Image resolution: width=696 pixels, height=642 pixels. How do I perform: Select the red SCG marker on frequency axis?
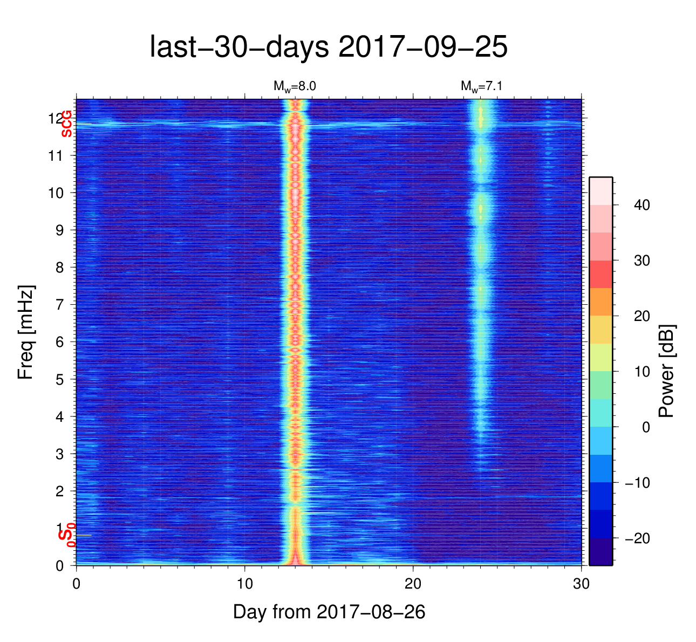[67, 124]
